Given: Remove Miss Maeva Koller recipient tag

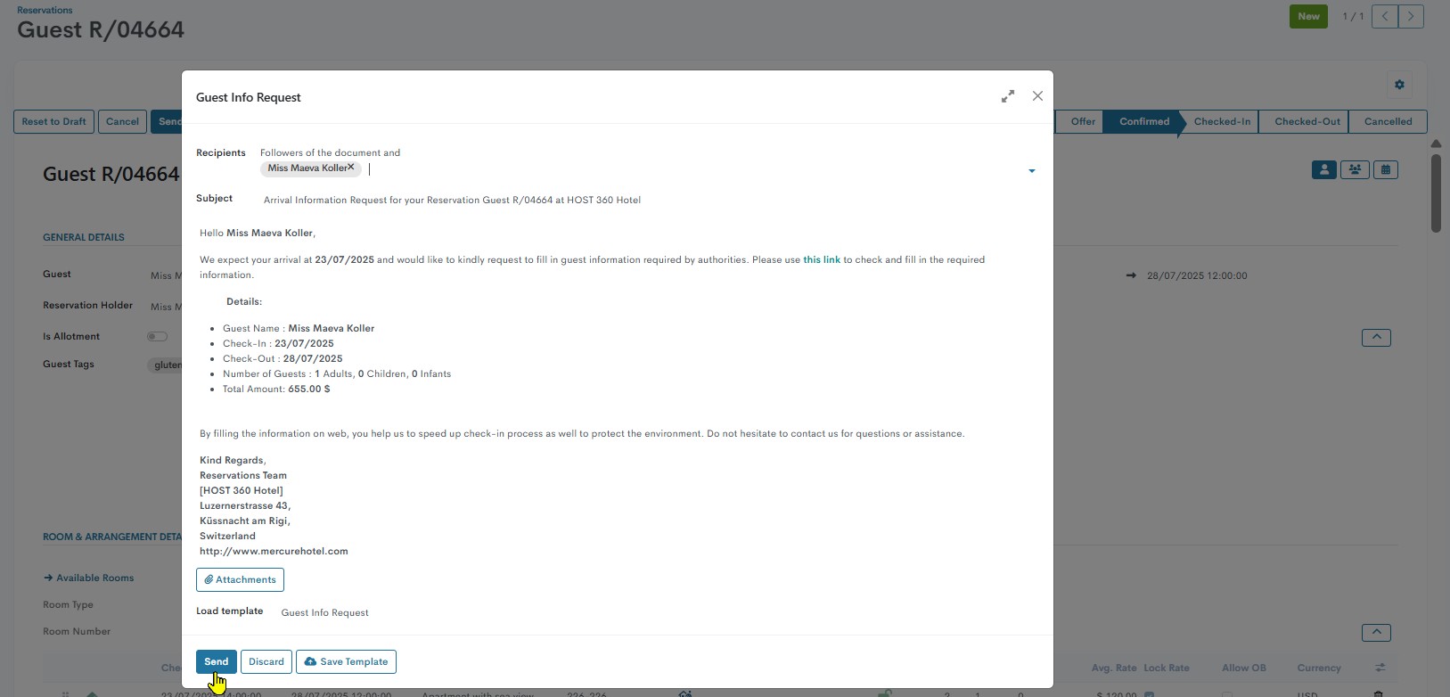Looking at the screenshot, I should tap(351, 167).
